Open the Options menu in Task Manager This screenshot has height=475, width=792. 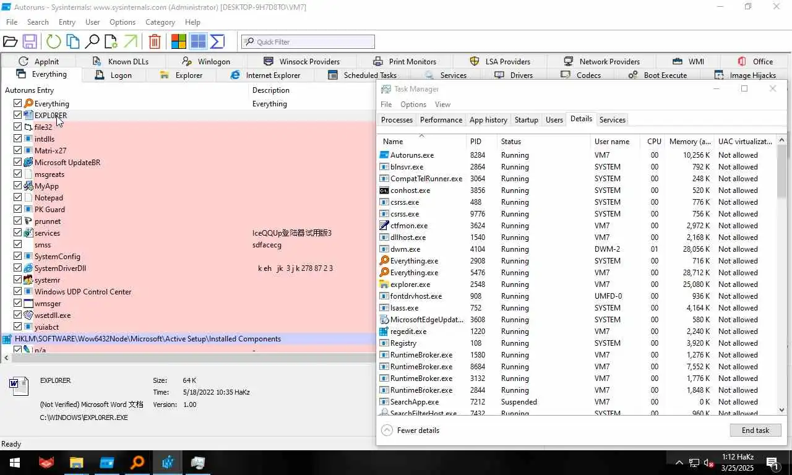413,105
